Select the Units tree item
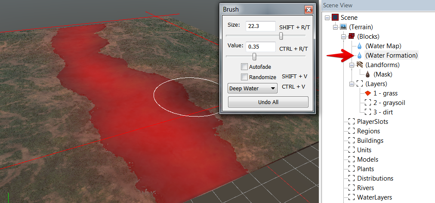 [x=364, y=150]
